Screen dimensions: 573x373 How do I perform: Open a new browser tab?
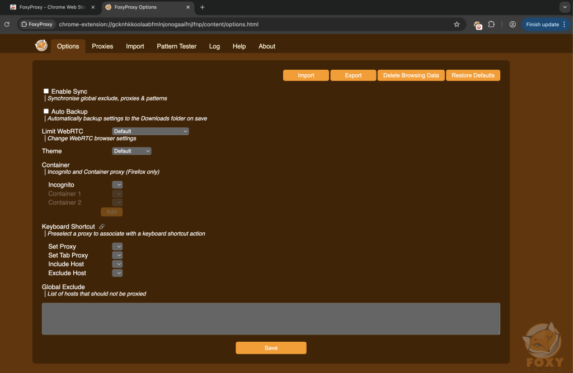[203, 7]
